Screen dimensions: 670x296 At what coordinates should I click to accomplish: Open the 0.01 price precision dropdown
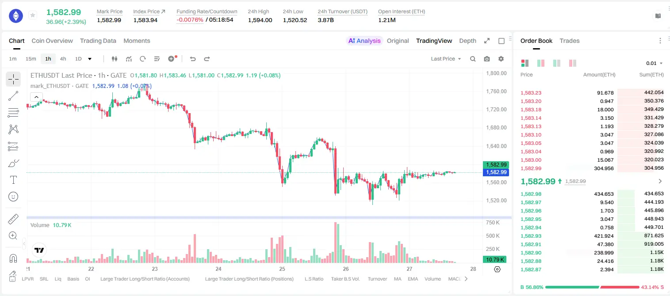[655, 63]
